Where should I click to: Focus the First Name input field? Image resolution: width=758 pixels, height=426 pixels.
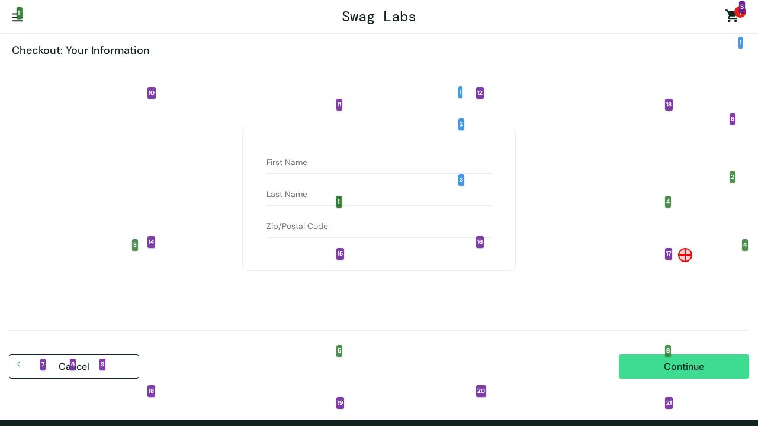[x=379, y=163]
